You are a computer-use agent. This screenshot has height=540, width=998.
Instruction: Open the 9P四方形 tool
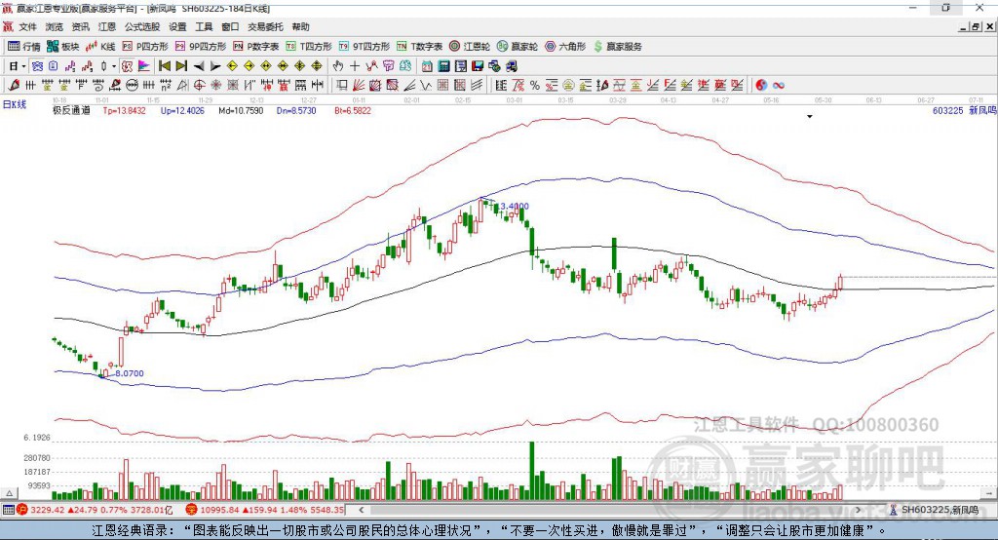tap(201, 47)
